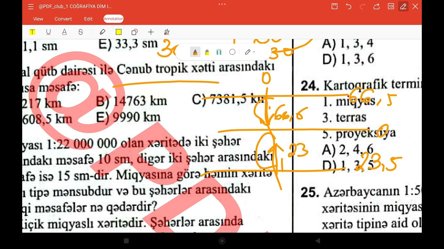Choose the teal marker pen
The height and width of the screenshot is (249, 444).
[219, 52]
